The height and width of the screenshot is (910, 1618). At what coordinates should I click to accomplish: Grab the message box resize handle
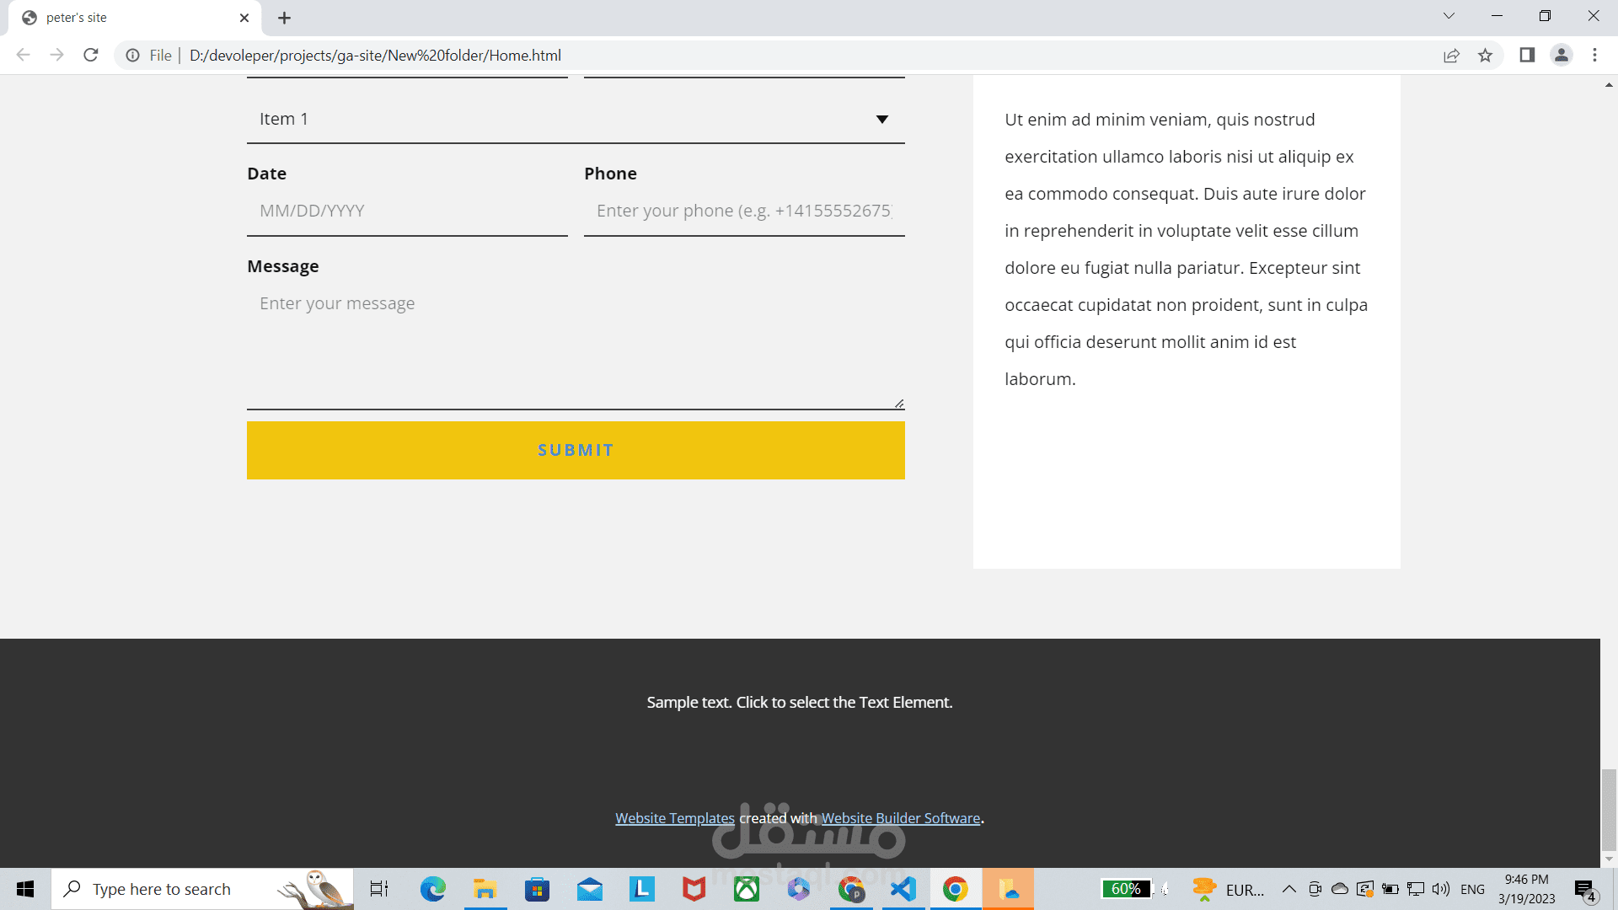pyautogui.click(x=898, y=404)
